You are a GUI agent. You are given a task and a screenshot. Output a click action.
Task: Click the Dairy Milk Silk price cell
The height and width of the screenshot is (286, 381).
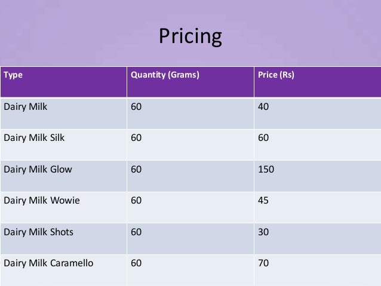pyautogui.click(x=263, y=138)
